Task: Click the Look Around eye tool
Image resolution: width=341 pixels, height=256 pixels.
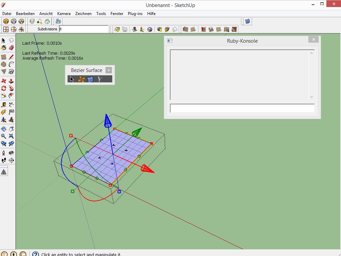Action: click(x=11, y=153)
